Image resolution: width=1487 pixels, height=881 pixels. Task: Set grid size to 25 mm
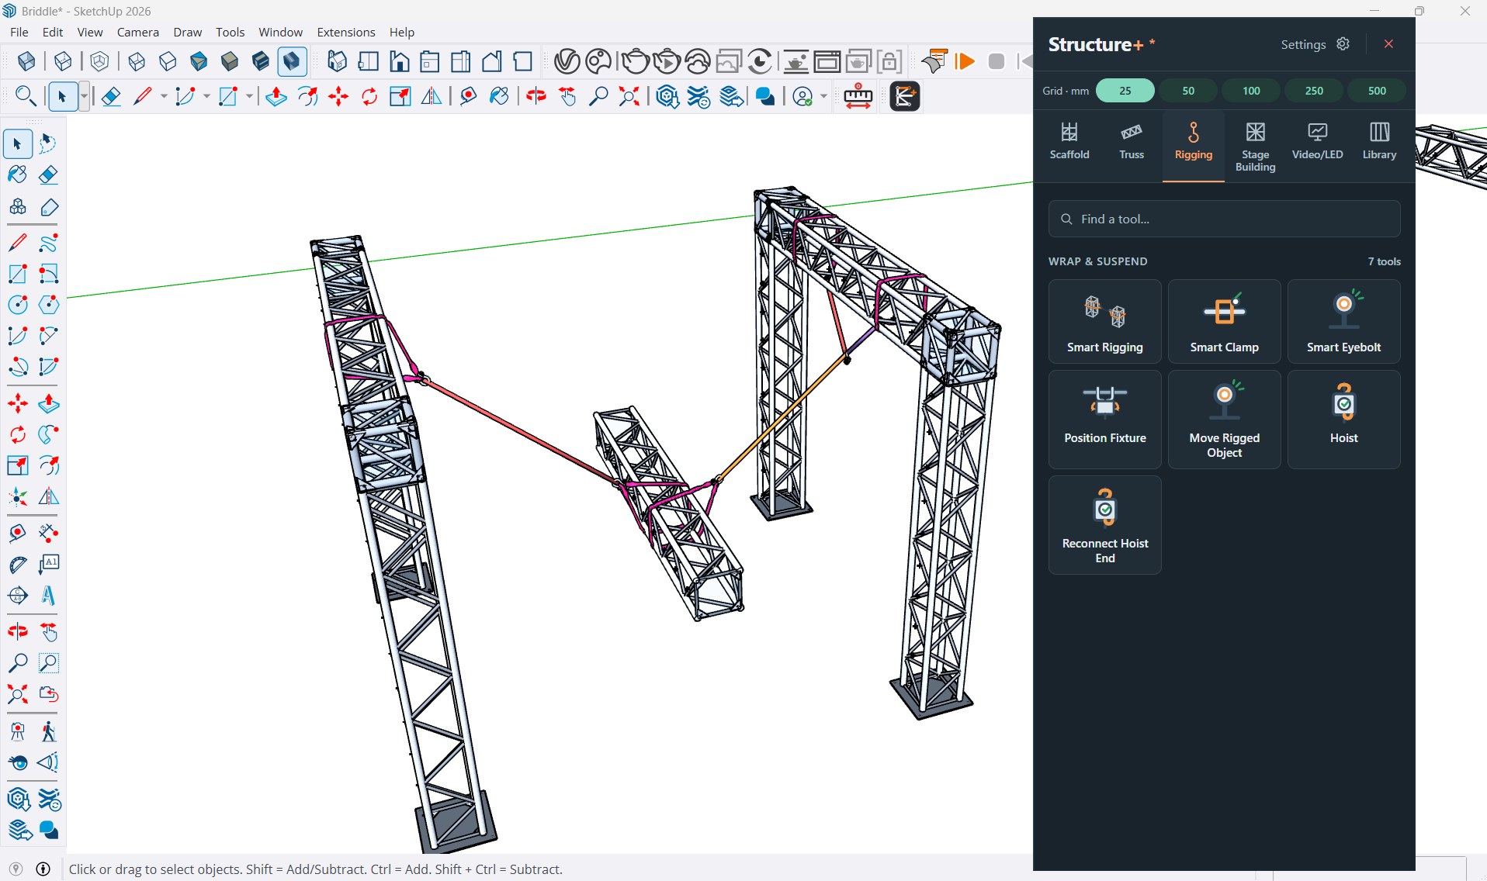pos(1125,91)
